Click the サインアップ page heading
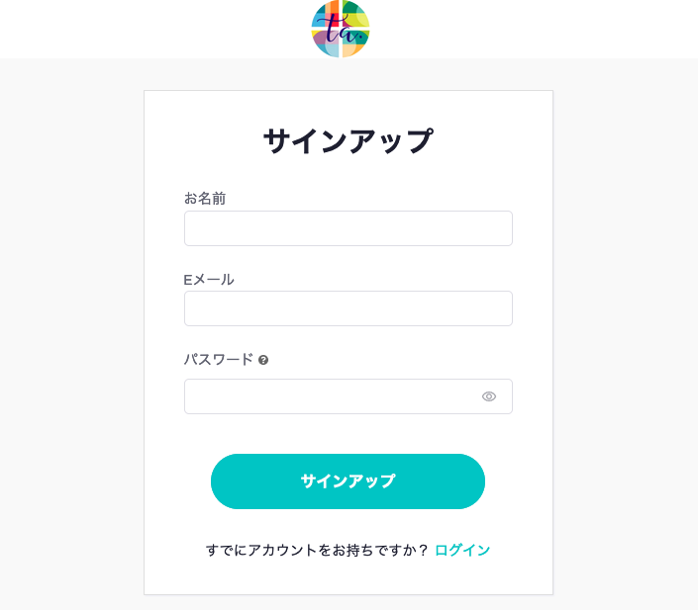 [x=349, y=141]
